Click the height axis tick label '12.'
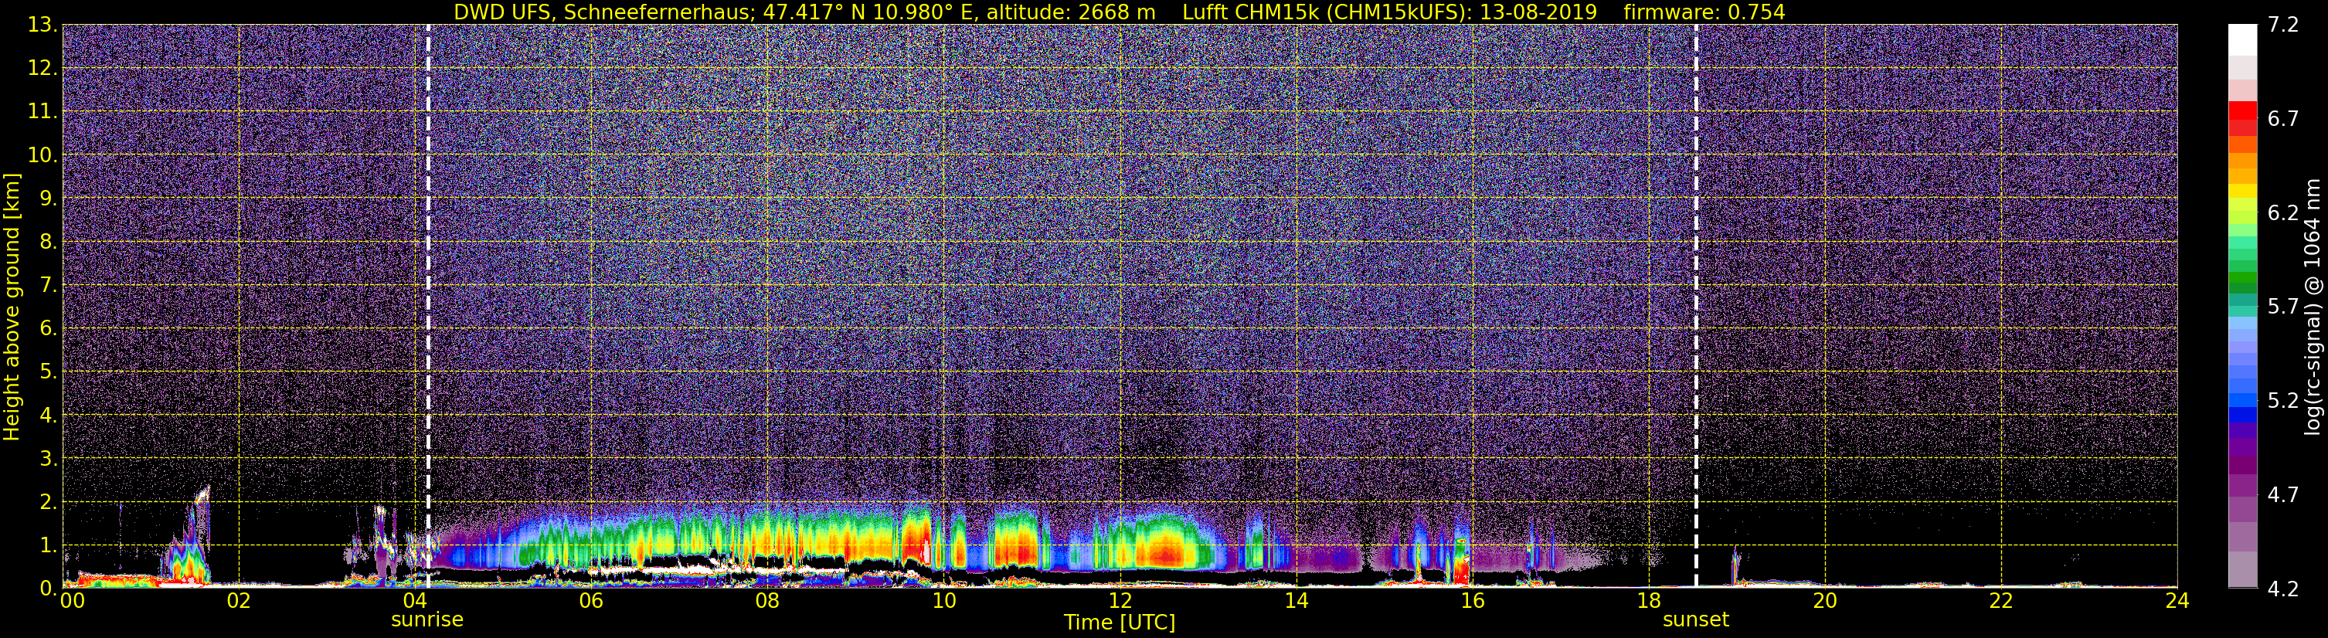 coord(42,69)
